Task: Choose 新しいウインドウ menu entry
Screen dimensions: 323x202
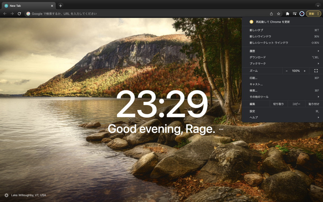Action: pos(282,36)
